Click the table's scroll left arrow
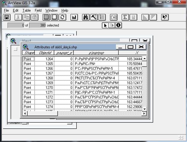Image resolution: width=187 pixels, height=142 pixels. tap(25, 113)
